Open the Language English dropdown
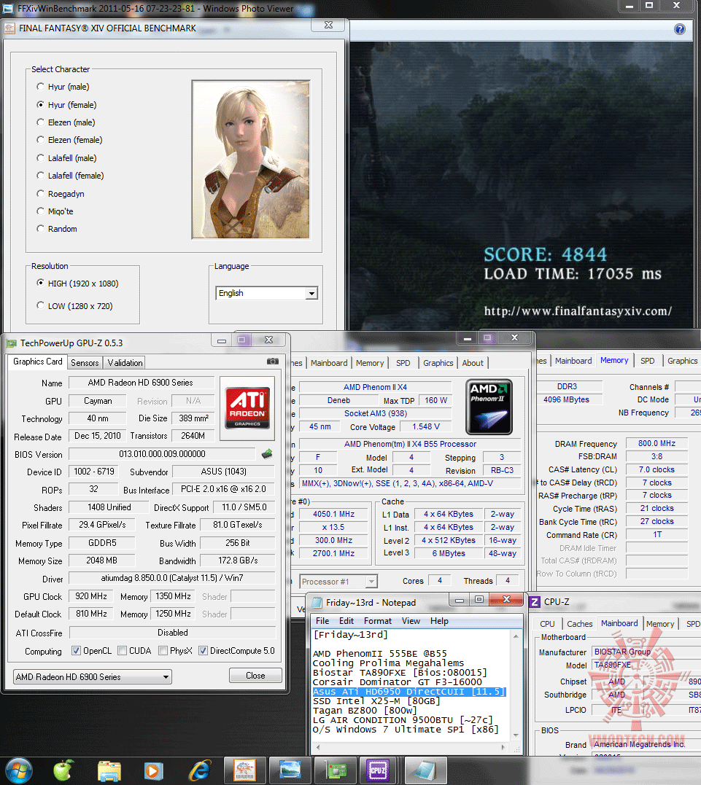Screen dimensions: 701x785 tap(267, 294)
